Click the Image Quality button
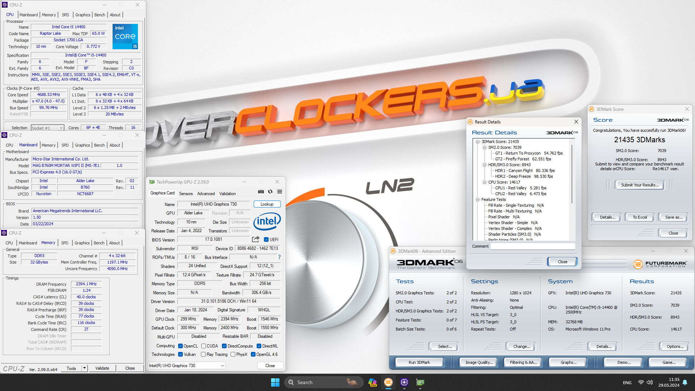The height and width of the screenshot is (391, 695). 479,362
